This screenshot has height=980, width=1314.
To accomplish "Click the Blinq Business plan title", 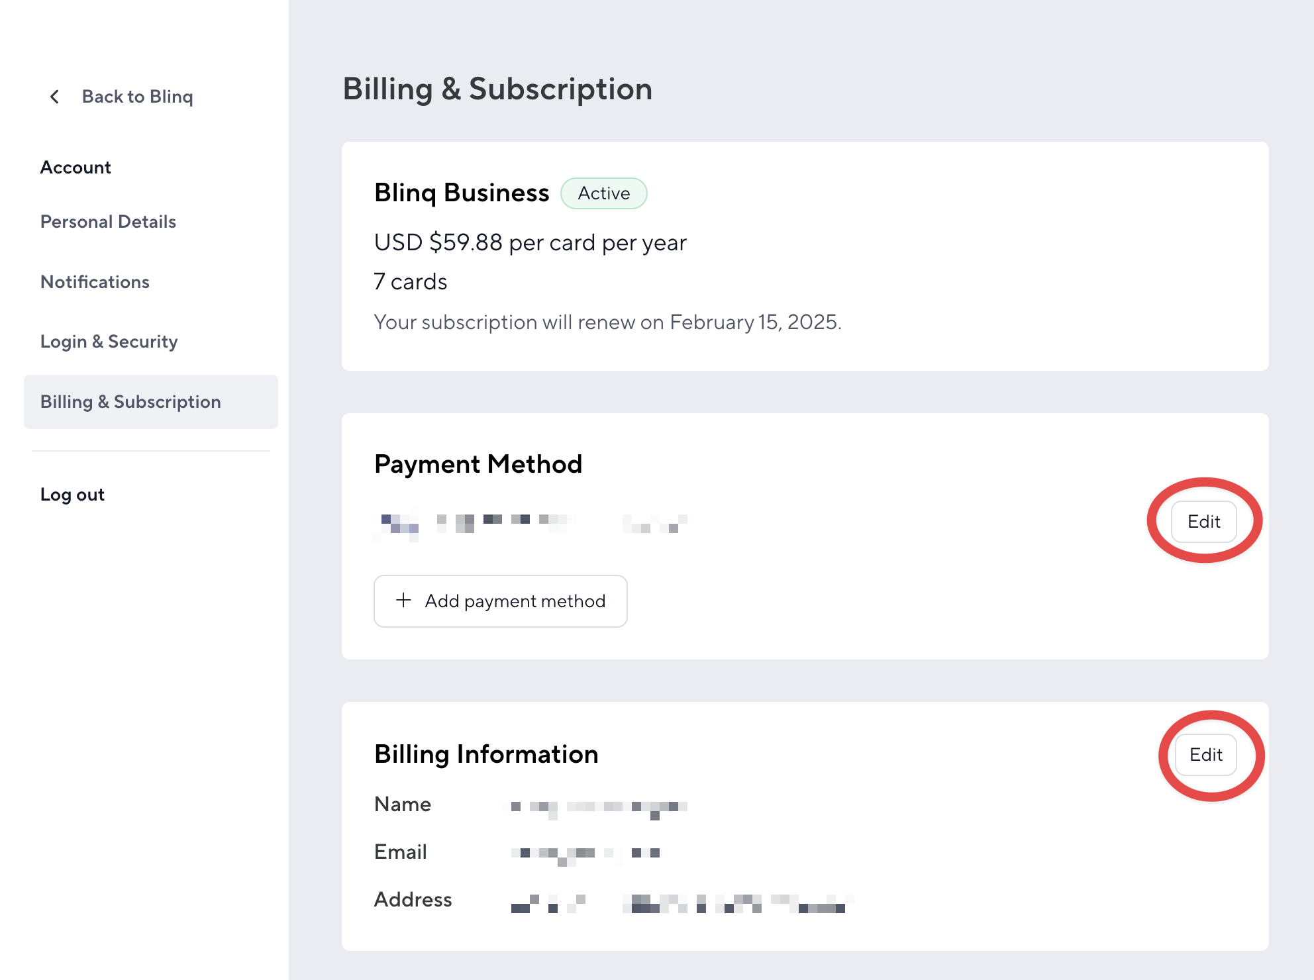I will 462,193.
